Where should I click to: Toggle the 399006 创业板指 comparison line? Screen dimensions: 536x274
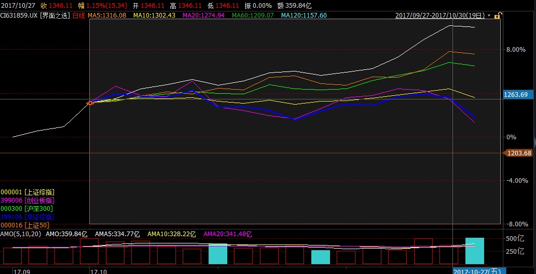26,200
